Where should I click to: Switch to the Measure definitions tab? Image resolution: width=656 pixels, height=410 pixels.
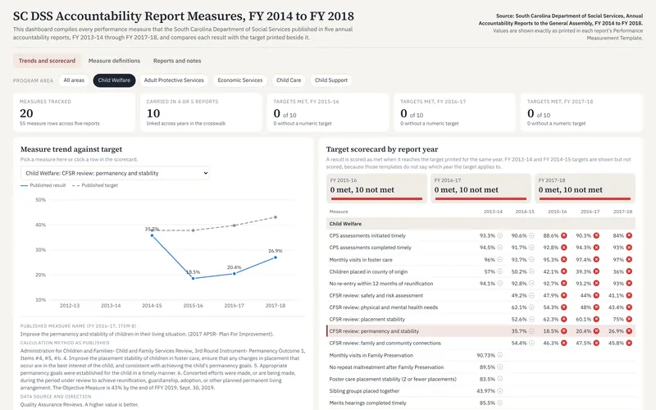point(114,61)
